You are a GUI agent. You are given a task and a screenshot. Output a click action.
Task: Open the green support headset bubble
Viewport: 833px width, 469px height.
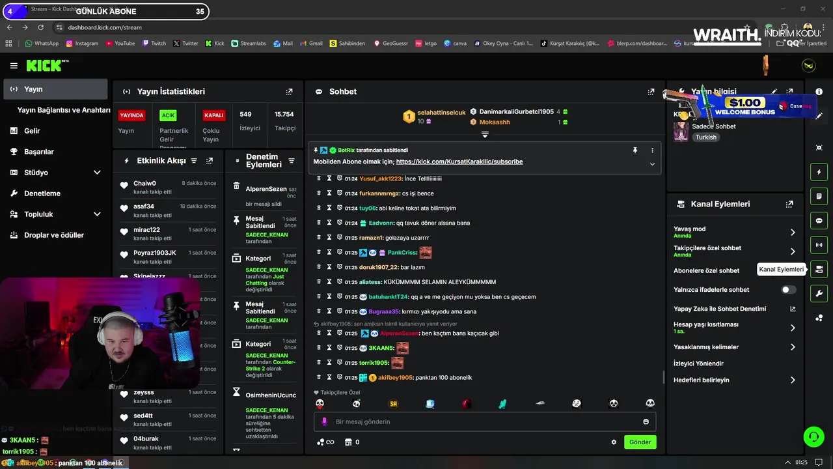point(813,436)
